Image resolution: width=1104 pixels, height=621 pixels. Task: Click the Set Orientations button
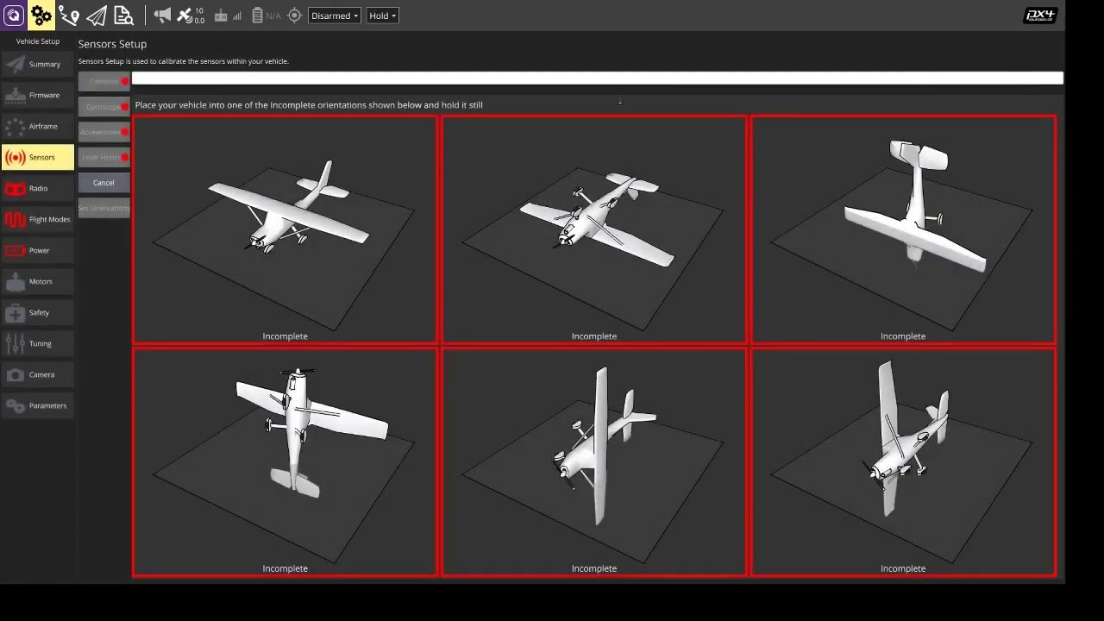tap(103, 208)
